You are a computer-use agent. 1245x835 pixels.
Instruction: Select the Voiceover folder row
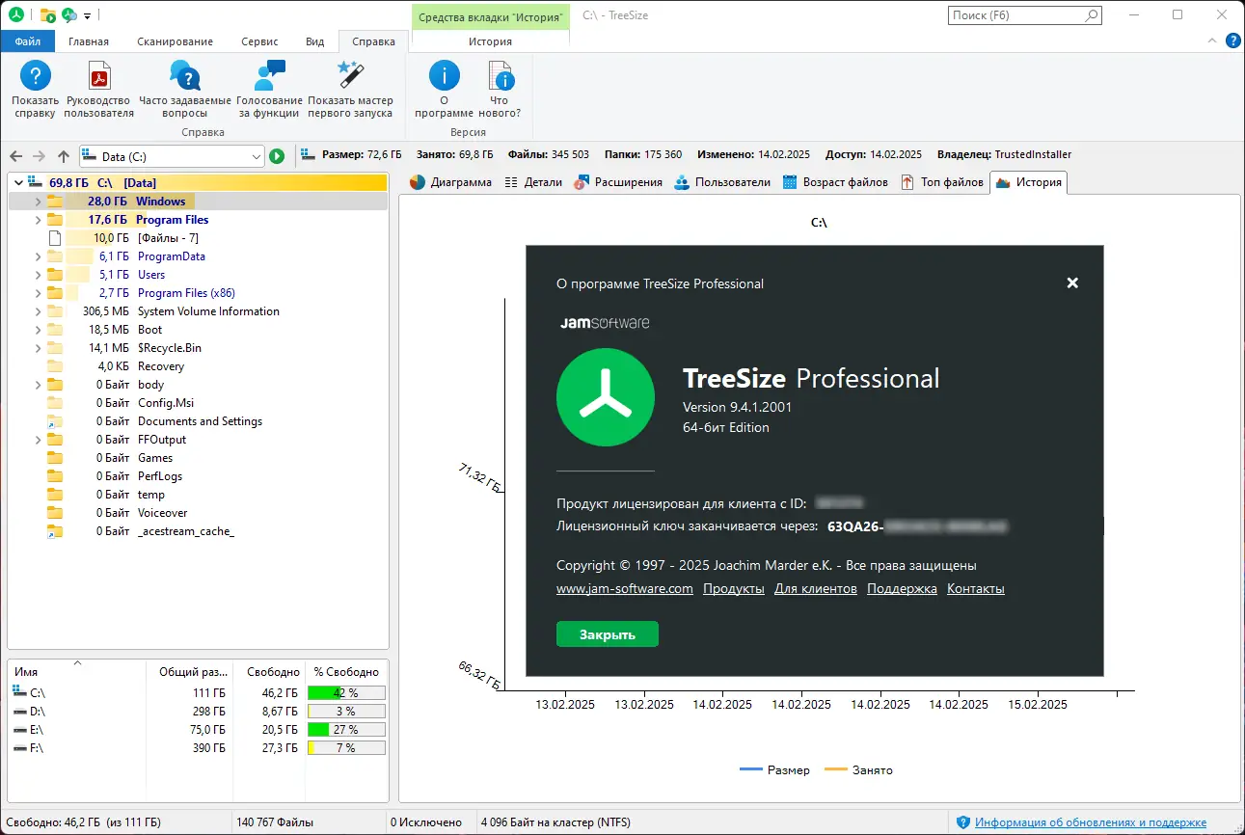coord(198,513)
